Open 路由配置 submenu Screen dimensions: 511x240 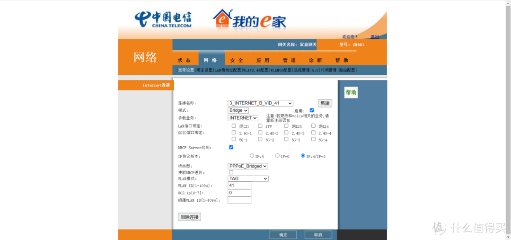[x=347, y=70]
